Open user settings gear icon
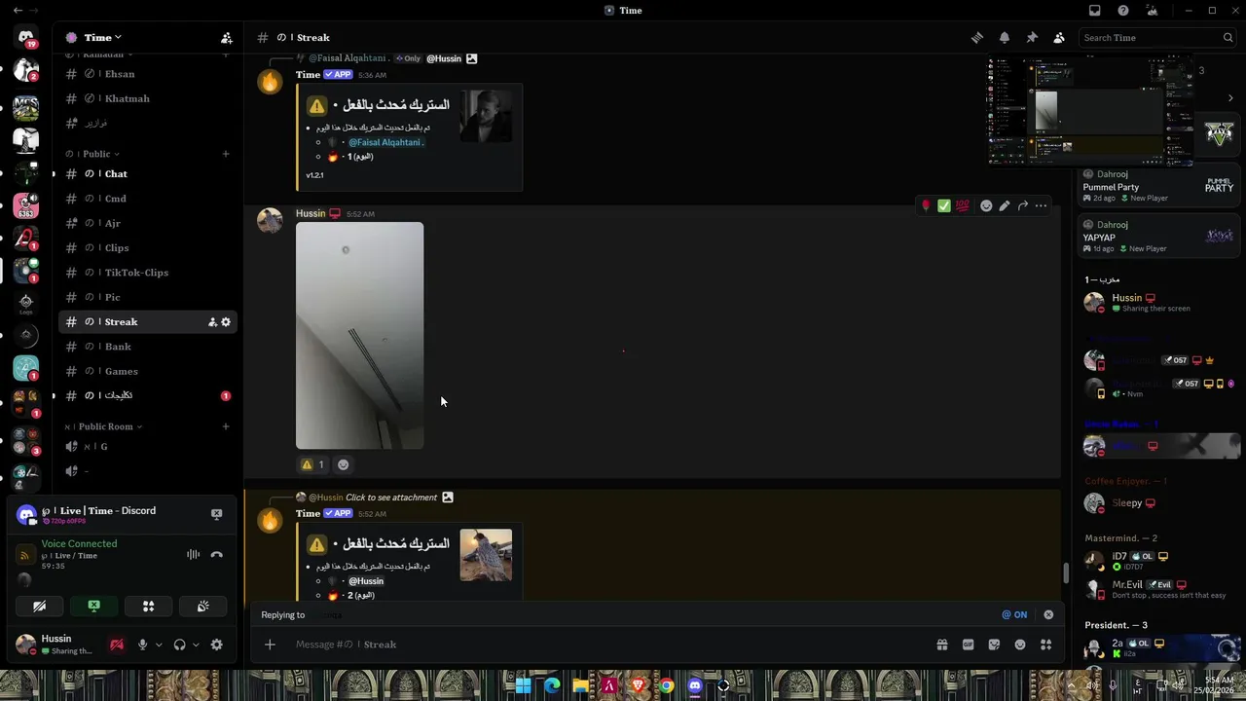Screen dimensions: 1246x701 [216, 645]
